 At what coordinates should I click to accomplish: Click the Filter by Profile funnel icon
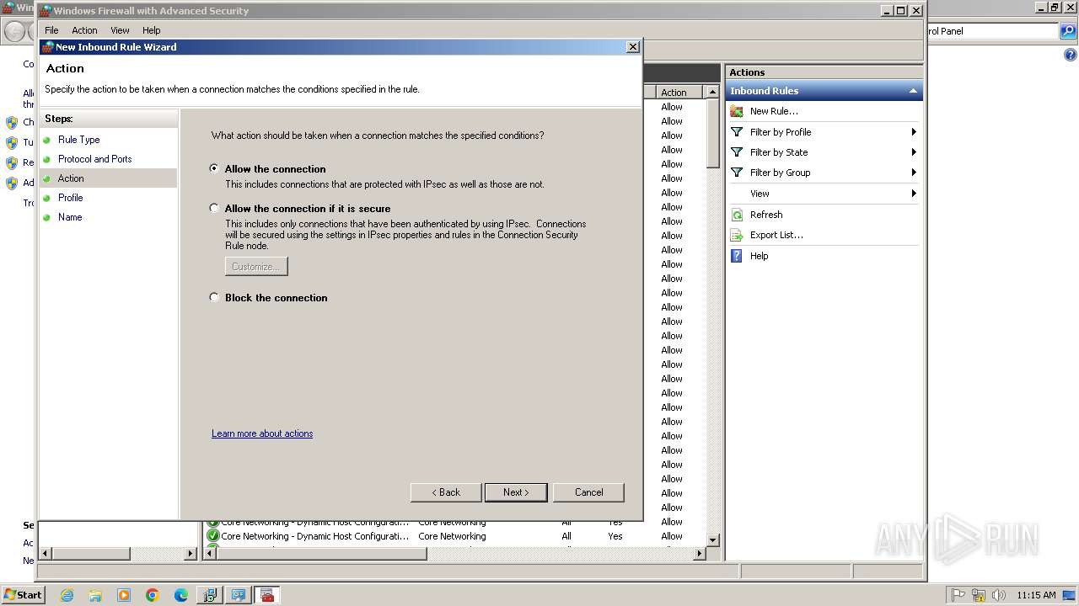click(x=737, y=132)
